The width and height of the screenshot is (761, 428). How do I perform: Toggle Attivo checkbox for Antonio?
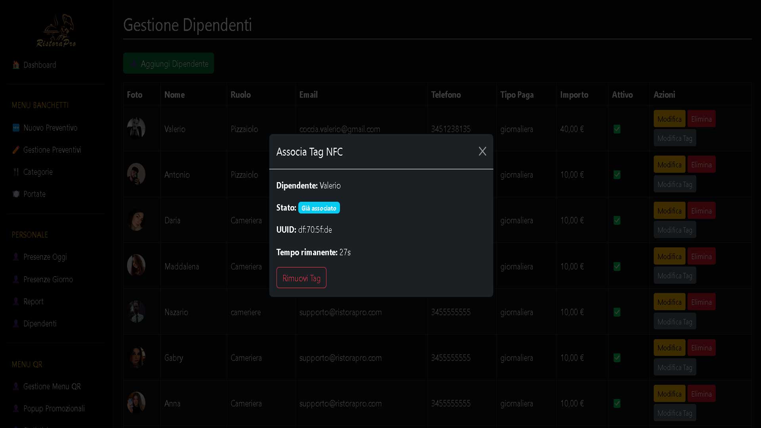point(617,175)
